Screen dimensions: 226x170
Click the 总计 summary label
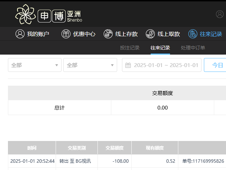tap(59, 107)
